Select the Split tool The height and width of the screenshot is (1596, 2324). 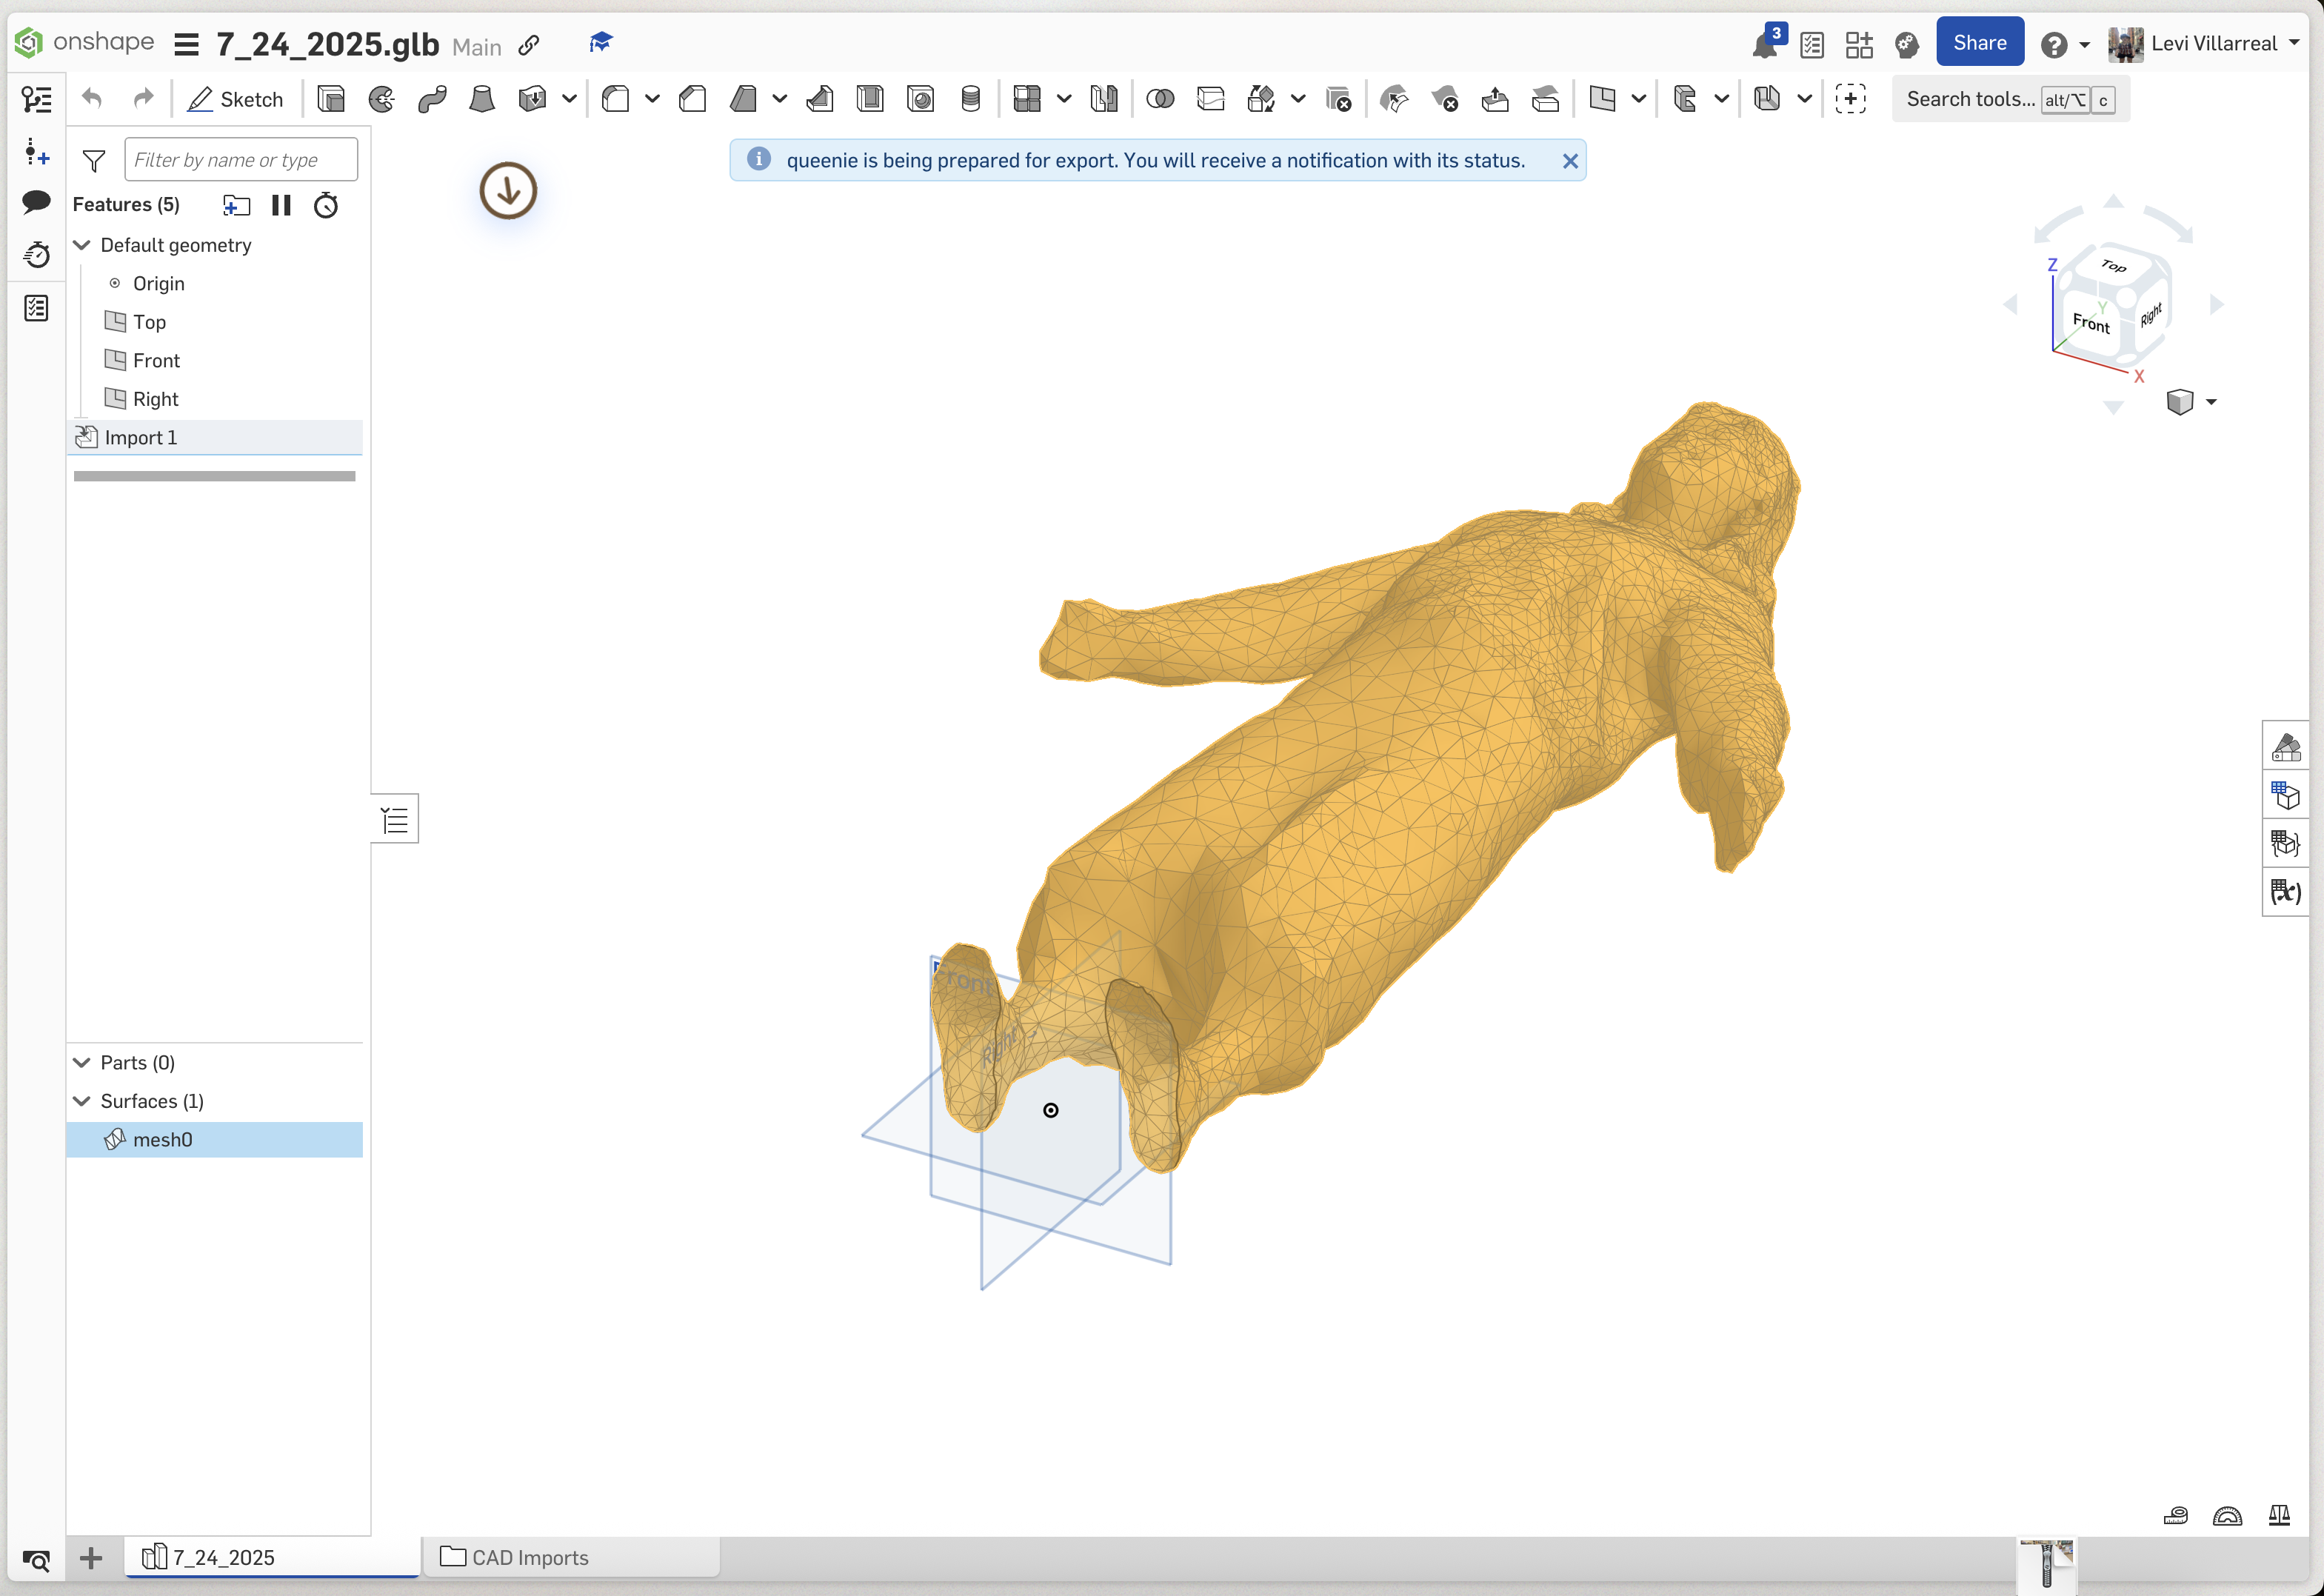(1211, 99)
